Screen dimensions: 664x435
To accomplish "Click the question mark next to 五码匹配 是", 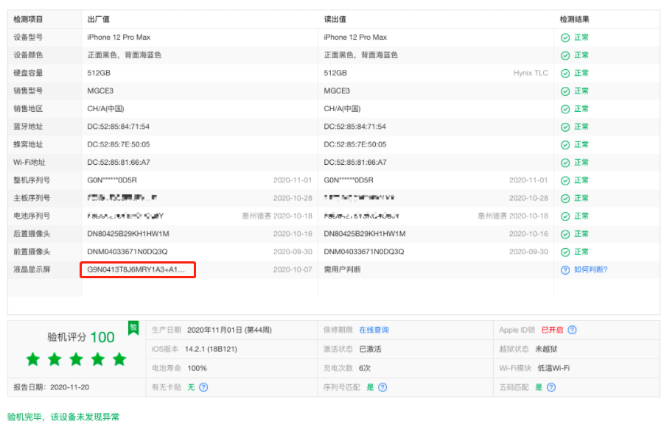I will [x=551, y=386].
